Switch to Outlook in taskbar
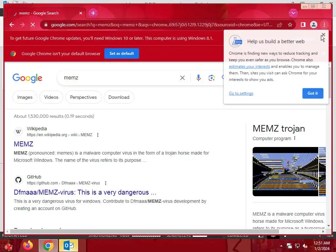The width and height of the screenshot is (336, 252). pyautogui.click(x=68, y=245)
